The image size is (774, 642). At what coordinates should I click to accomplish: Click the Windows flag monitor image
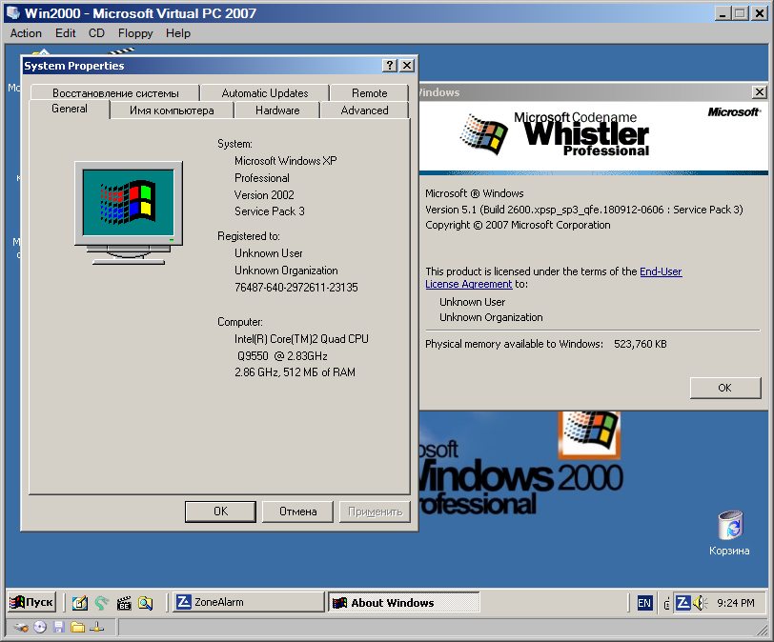pyautogui.click(x=129, y=212)
